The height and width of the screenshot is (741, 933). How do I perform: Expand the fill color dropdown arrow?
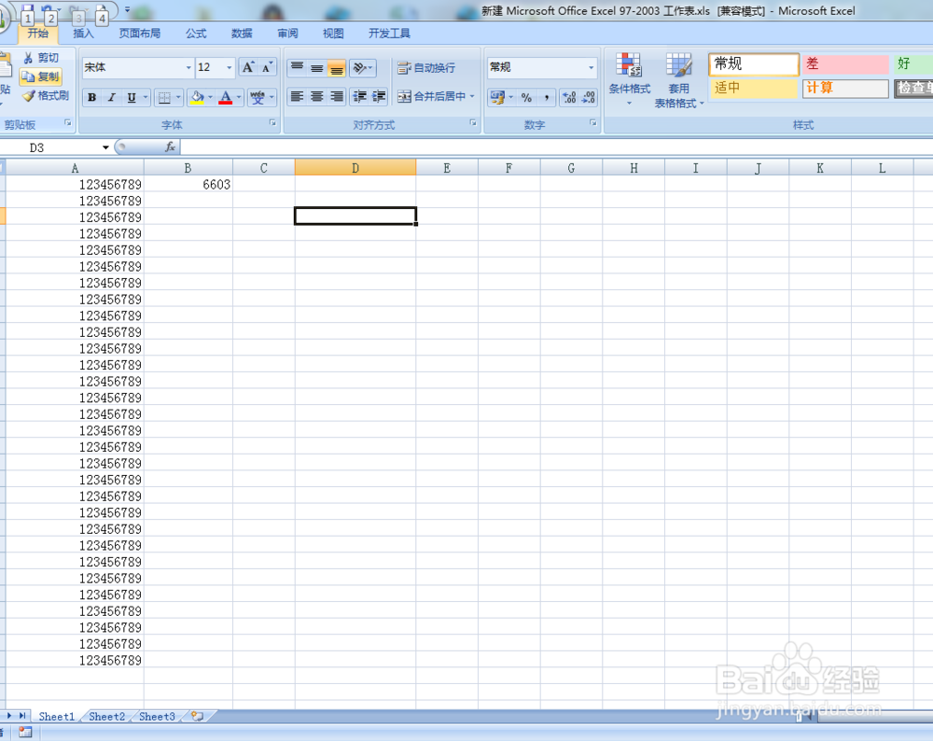(210, 98)
